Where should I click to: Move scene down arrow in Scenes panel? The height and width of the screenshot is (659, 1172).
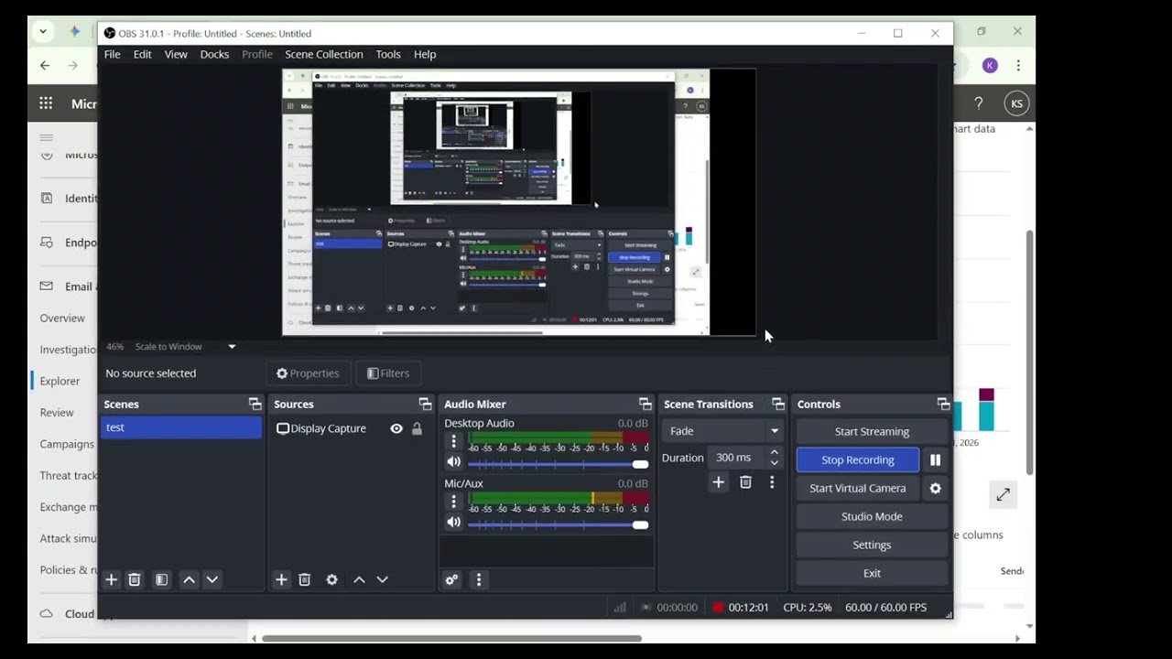point(212,579)
